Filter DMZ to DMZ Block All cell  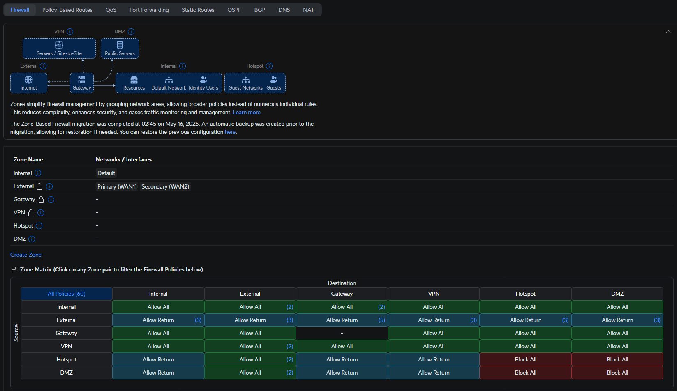click(x=617, y=373)
